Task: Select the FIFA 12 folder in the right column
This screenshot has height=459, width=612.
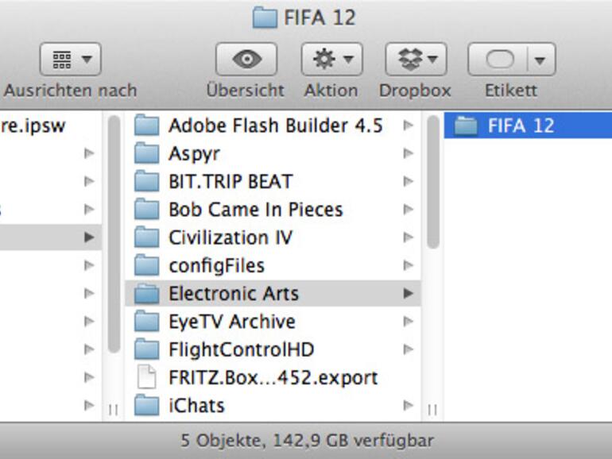Action: point(521,125)
